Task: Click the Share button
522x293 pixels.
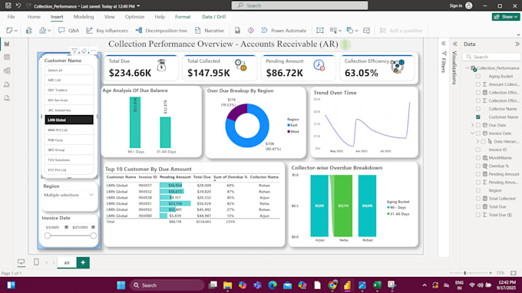Action: coord(506,17)
